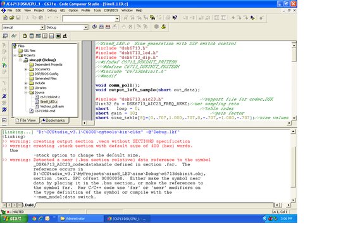
Task: Click the Rebuild All icon
Action: click(108, 27)
